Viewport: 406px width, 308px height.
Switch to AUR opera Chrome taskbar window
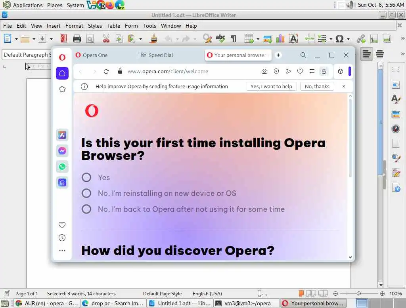[x=46, y=303]
